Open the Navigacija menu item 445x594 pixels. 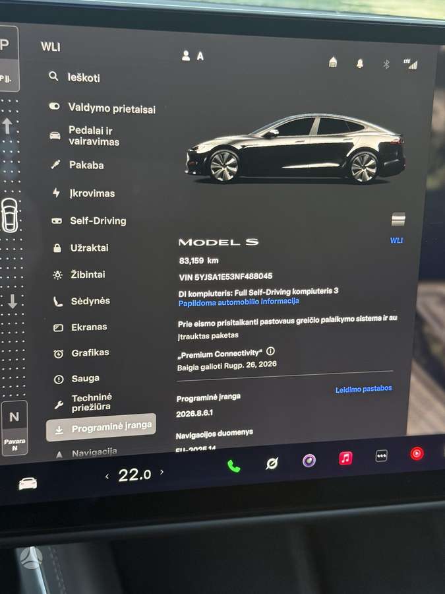tap(86, 452)
